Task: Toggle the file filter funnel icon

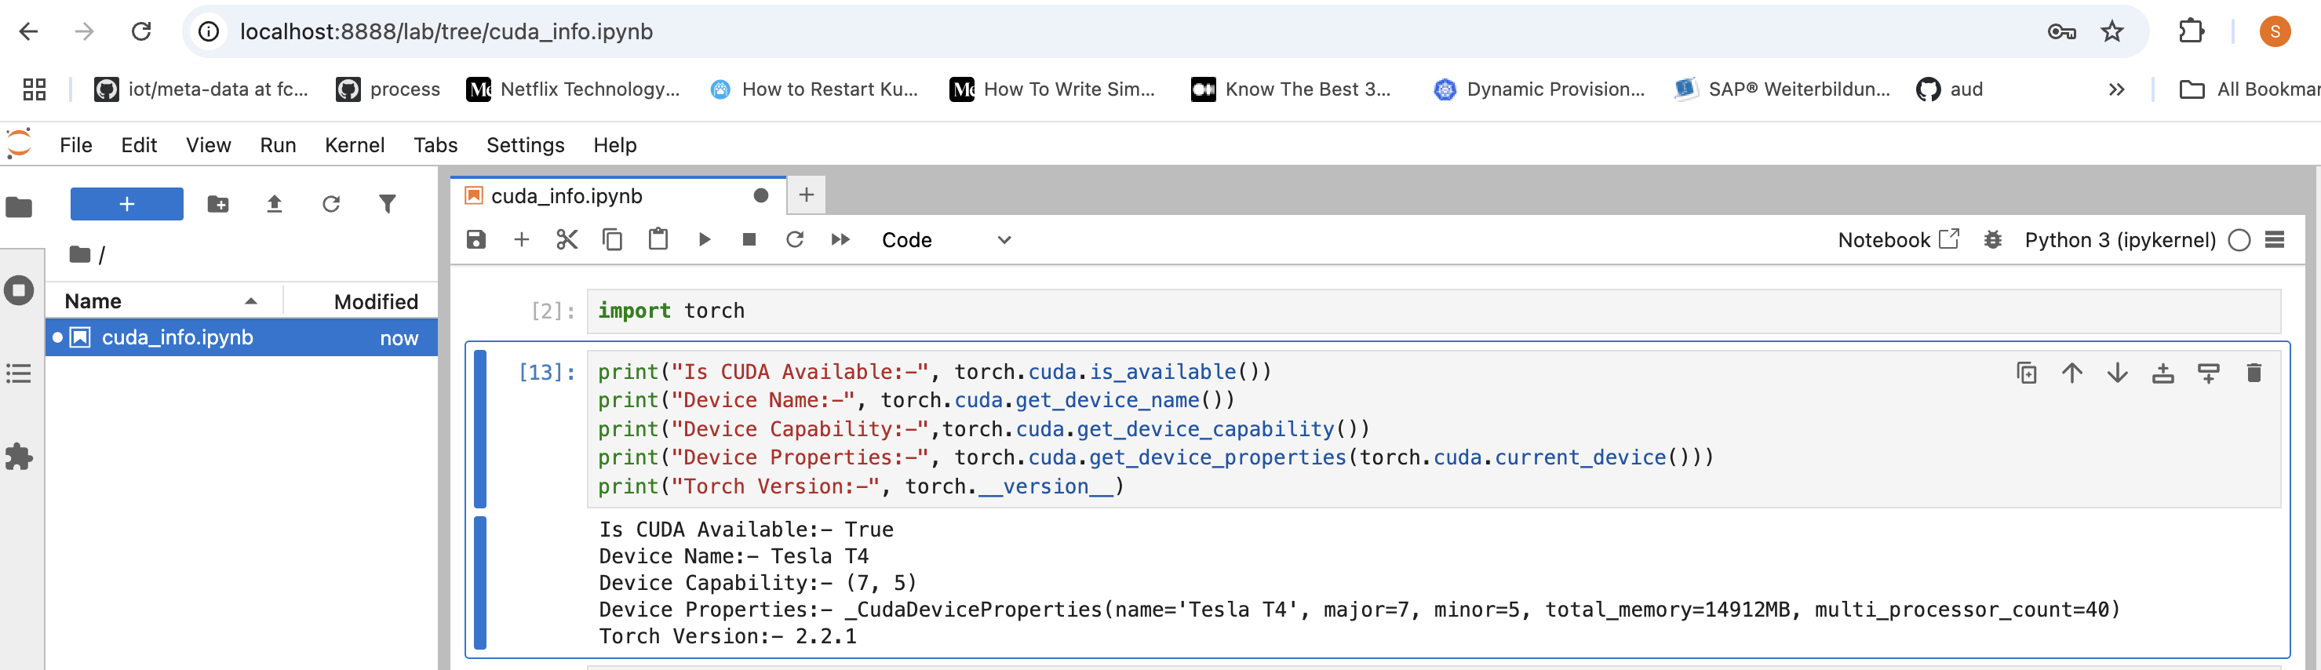Action: pyautogui.click(x=388, y=205)
